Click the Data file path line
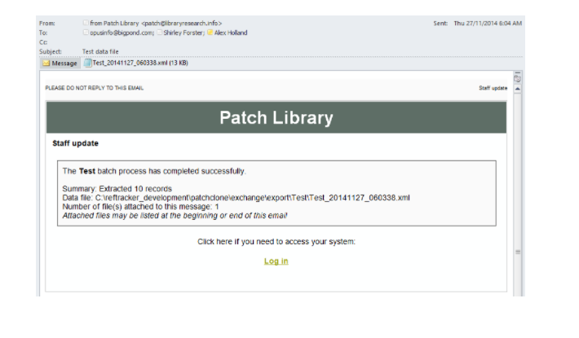The width and height of the screenshot is (579, 338). pos(236,198)
